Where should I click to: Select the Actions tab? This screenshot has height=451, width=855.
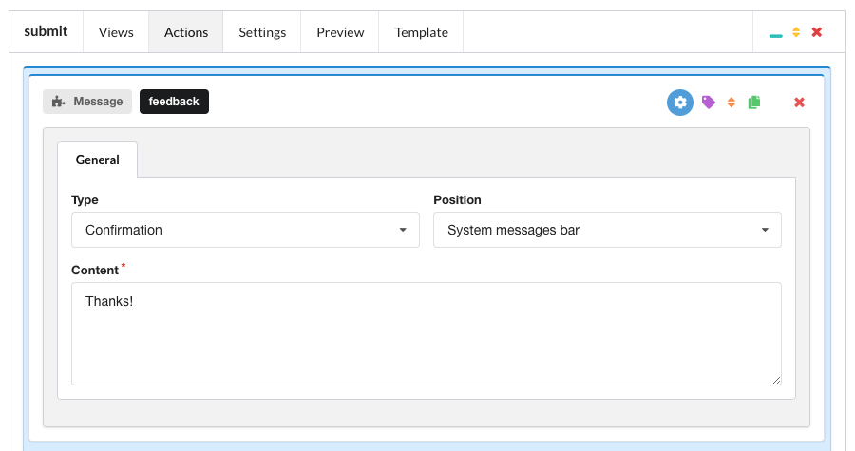pyautogui.click(x=186, y=32)
